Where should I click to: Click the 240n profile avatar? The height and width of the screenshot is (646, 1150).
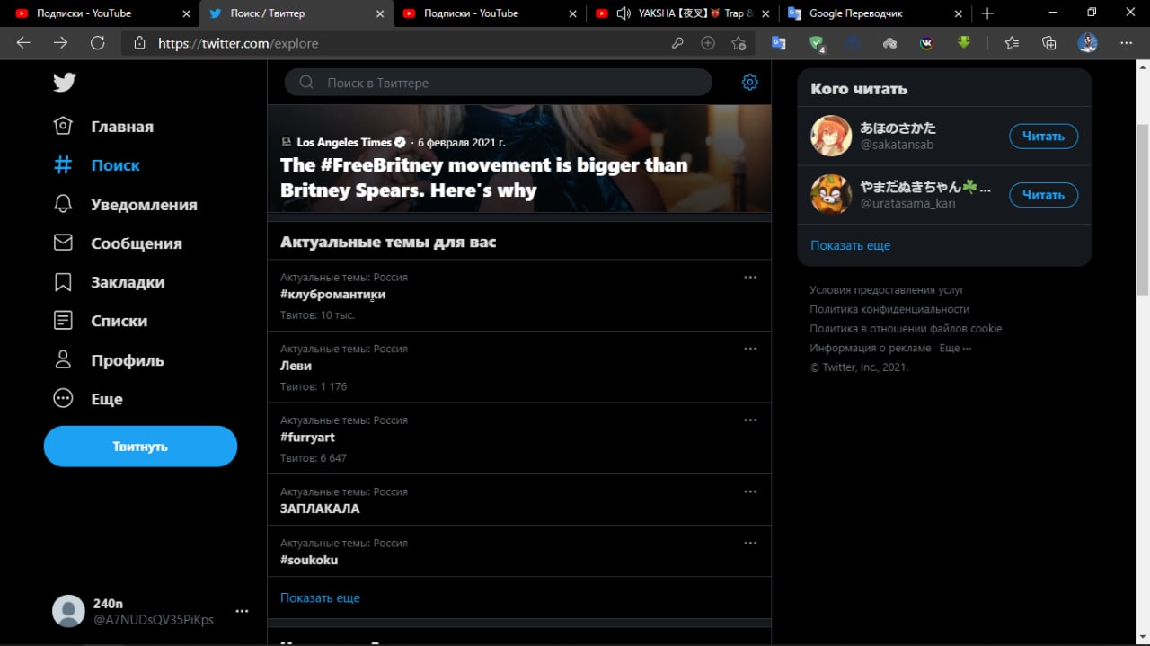(x=68, y=611)
